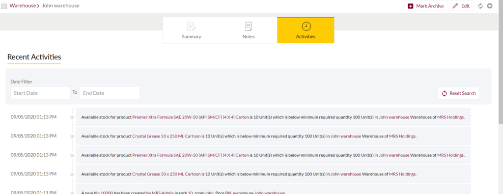Click the Date Filter label
503x194 pixels.
(22, 82)
